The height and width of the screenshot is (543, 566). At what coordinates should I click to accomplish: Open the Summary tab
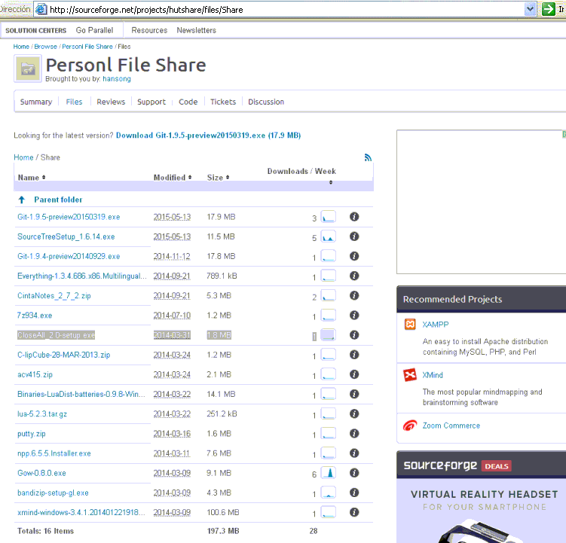pos(36,102)
